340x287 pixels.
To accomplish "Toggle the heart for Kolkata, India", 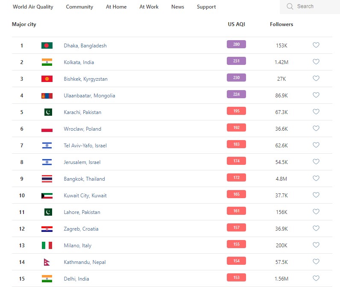I will pyautogui.click(x=316, y=62).
